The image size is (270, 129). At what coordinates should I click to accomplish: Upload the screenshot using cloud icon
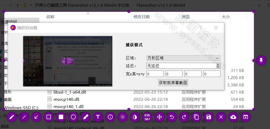coord(233,117)
